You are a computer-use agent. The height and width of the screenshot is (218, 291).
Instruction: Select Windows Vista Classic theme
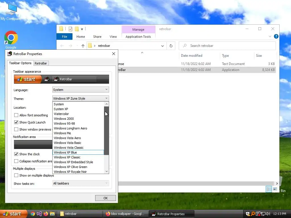click(x=78, y=148)
